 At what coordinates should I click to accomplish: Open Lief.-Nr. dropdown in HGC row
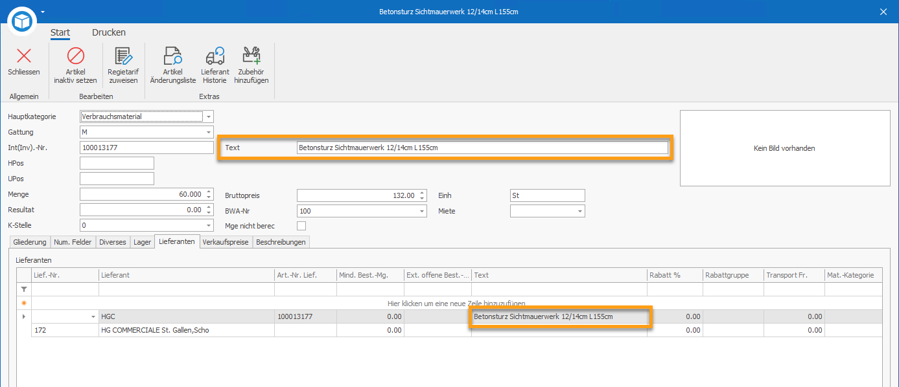click(93, 316)
